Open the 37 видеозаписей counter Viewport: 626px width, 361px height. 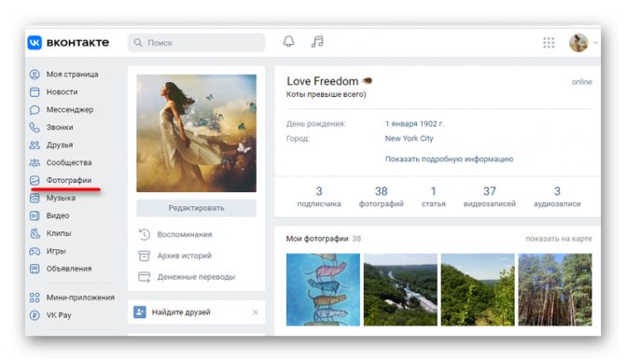[x=490, y=197]
